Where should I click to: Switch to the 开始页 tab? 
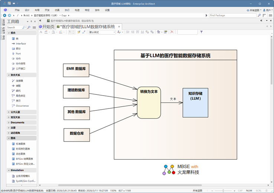46,27
